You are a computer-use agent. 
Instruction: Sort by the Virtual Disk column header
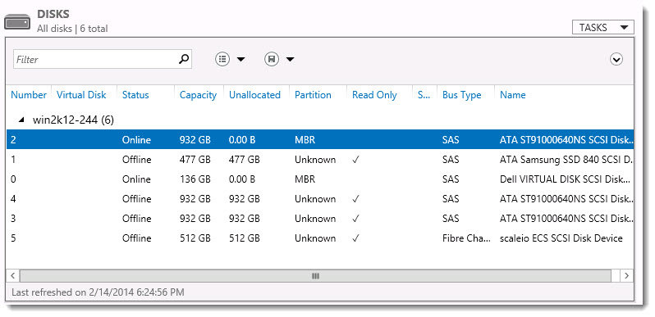point(81,95)
